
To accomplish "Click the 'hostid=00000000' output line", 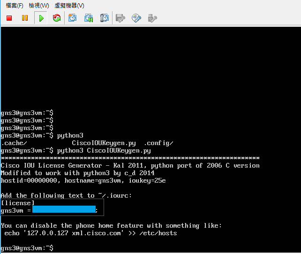I will tap(83, 181).
